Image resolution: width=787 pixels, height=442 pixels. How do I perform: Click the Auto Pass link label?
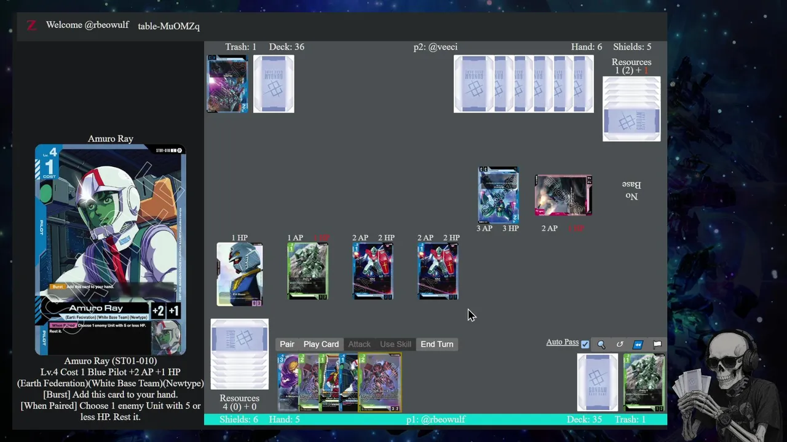[x=563, y=342]
